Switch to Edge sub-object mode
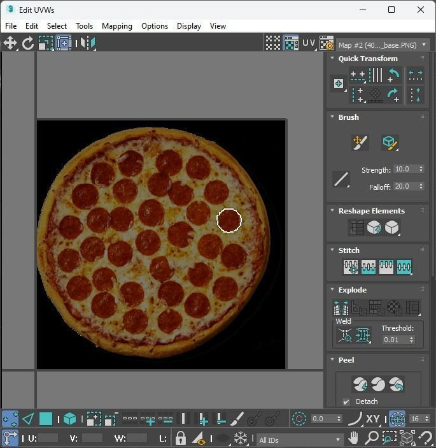Viewport: 436px width, 448px height. coord(28,419)
